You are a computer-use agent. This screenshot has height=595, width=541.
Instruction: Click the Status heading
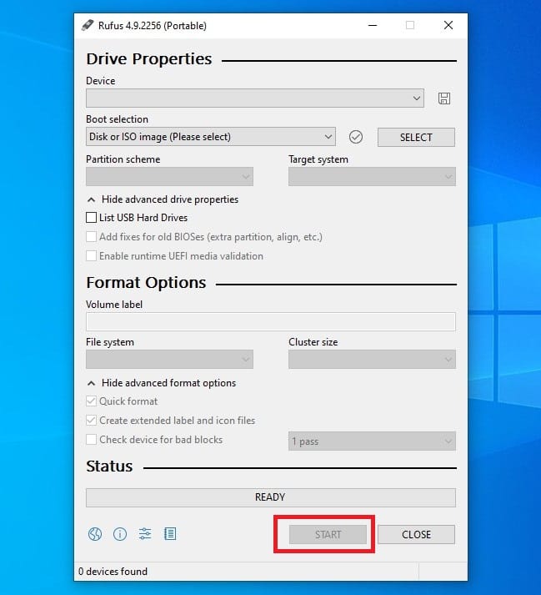pos(109,466)
